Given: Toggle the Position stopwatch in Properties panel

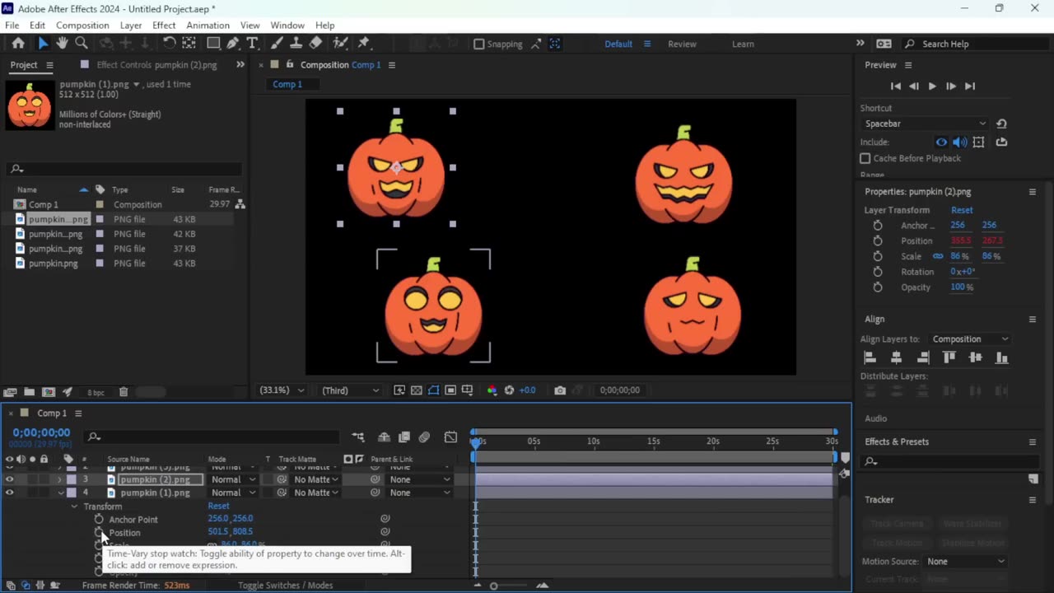Looking at the screenshot, I should pyautogui.click(x=878, y=240).
